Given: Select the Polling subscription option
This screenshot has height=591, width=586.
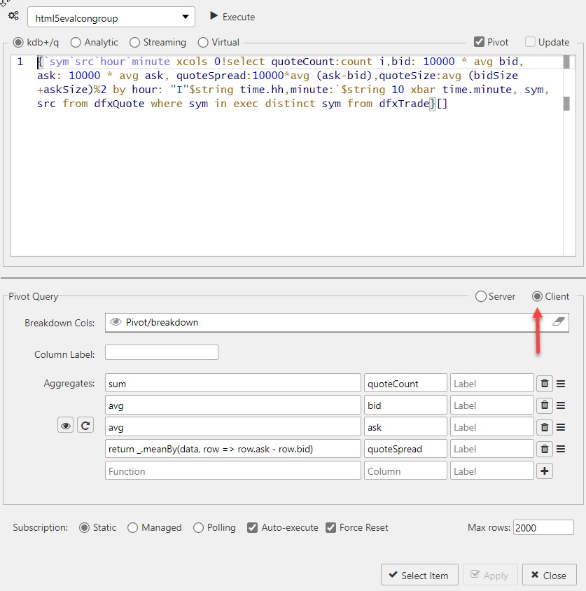Looking at the screenshot, I should 198,527.
